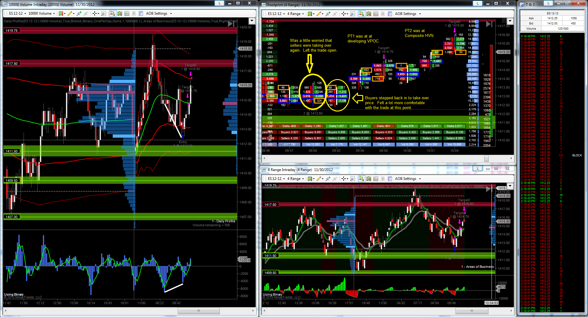Zoom in on the 10000 Volume Intraday chart

[x=79, y=13]
